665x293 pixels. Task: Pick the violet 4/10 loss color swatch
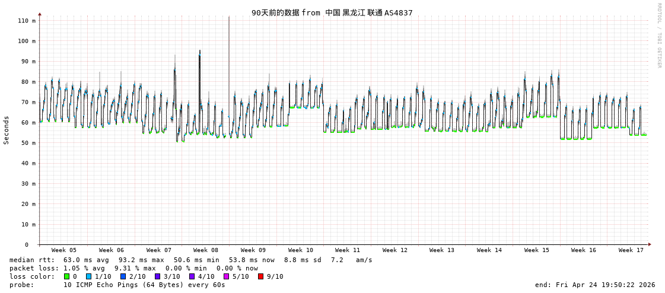click(192, 276)
